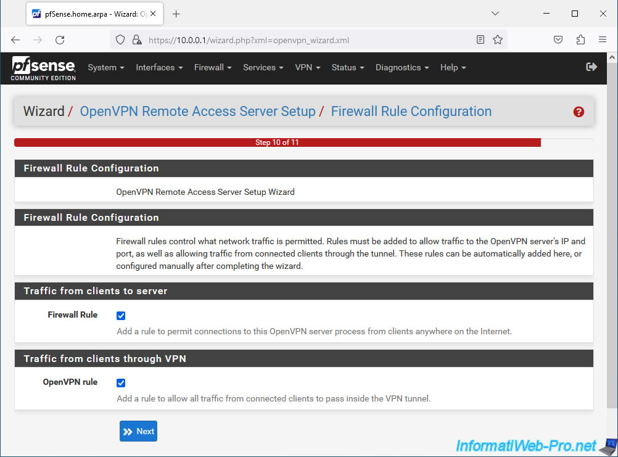Image resolution: width=618 pixels, height=457 pixels.
Task: Bookmark this page with the star icon
Action: (x=498, y=39)
